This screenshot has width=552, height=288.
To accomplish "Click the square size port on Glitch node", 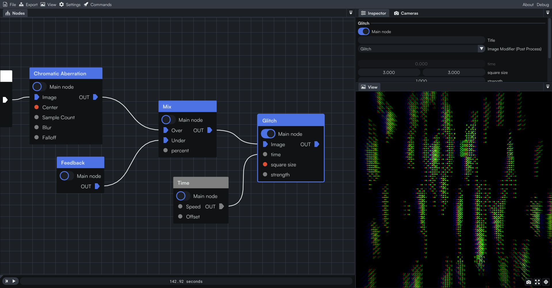I will (265, 165).
